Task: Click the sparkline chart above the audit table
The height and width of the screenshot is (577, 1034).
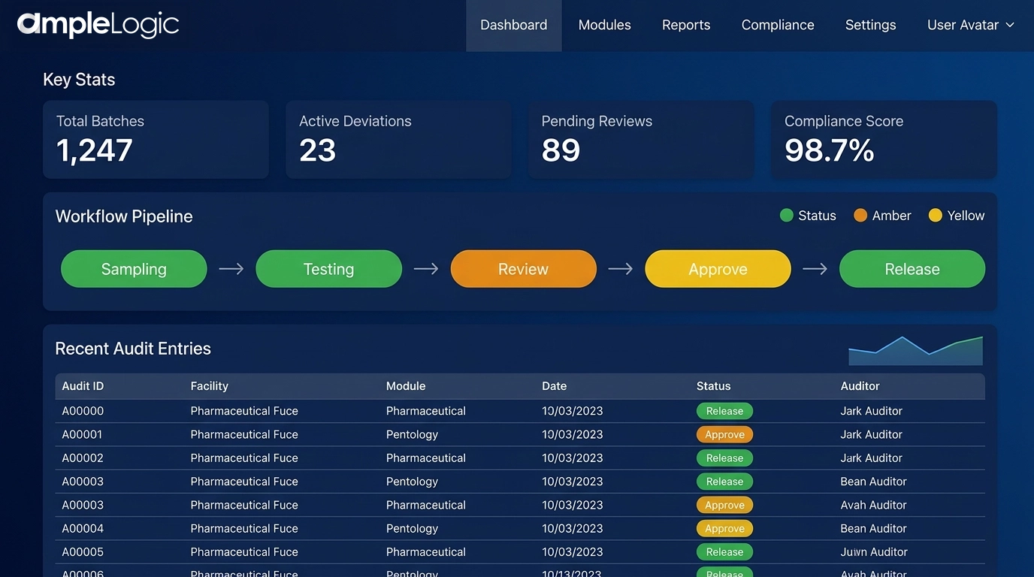Action: pyautogui.click(x=915, y=349)
